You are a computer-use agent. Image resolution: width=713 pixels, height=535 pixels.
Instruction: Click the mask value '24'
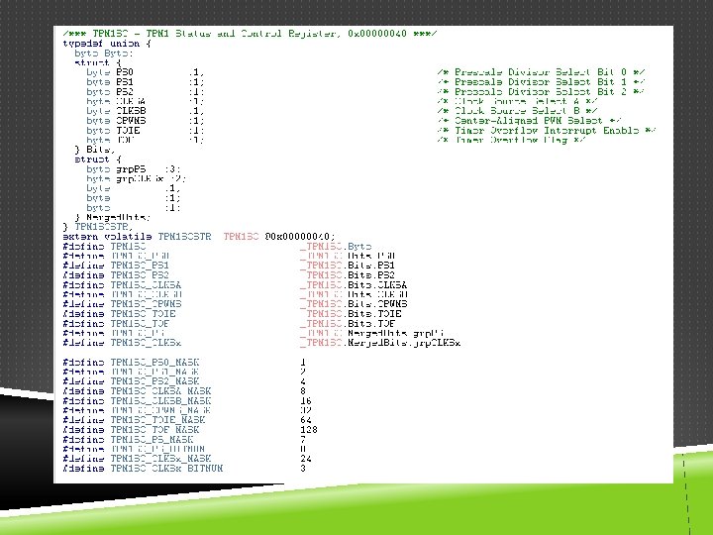point(306,459)
